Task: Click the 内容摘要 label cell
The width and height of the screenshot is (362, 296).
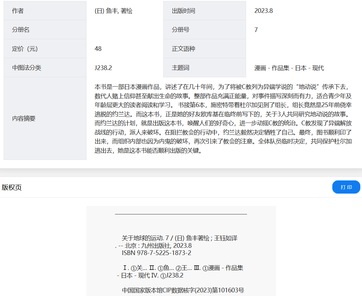Action: 45,119
